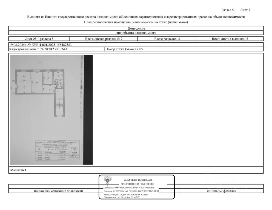Click the 'РЕГИСТРАЦИИ, КАДАСТРА И КАРТОГРАФИИ' line

(x=126, y=195)
